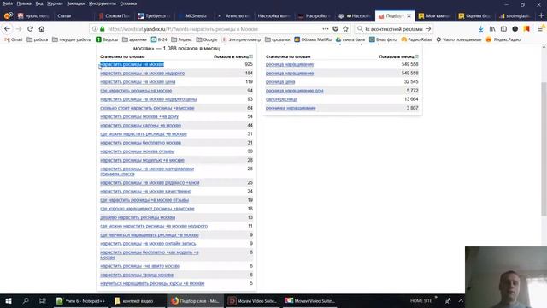
Task: Show site security padlock information
Action: click(x=103, y=29)
